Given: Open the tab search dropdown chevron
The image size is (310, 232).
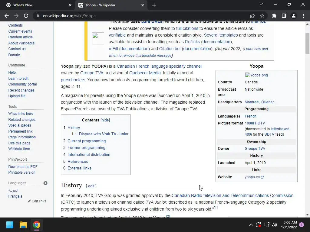Looking at the screenshot, I should tap(261, 4).
